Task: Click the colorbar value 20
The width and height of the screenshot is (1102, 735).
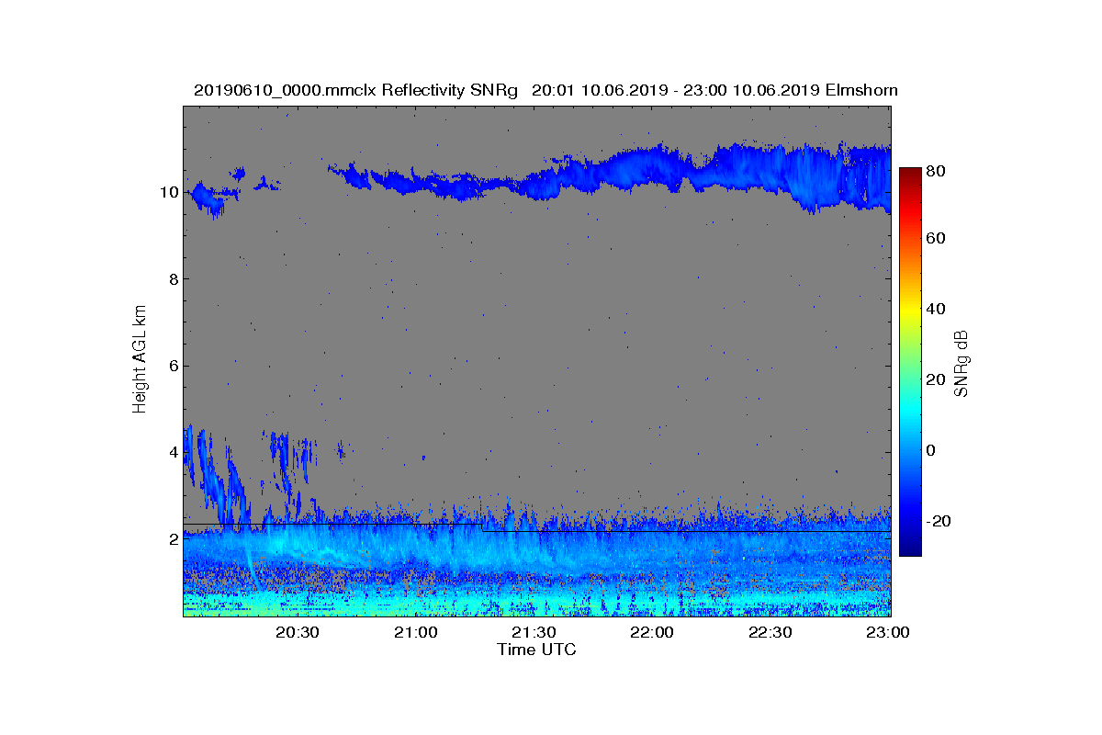Action: [x=938, y=379]
